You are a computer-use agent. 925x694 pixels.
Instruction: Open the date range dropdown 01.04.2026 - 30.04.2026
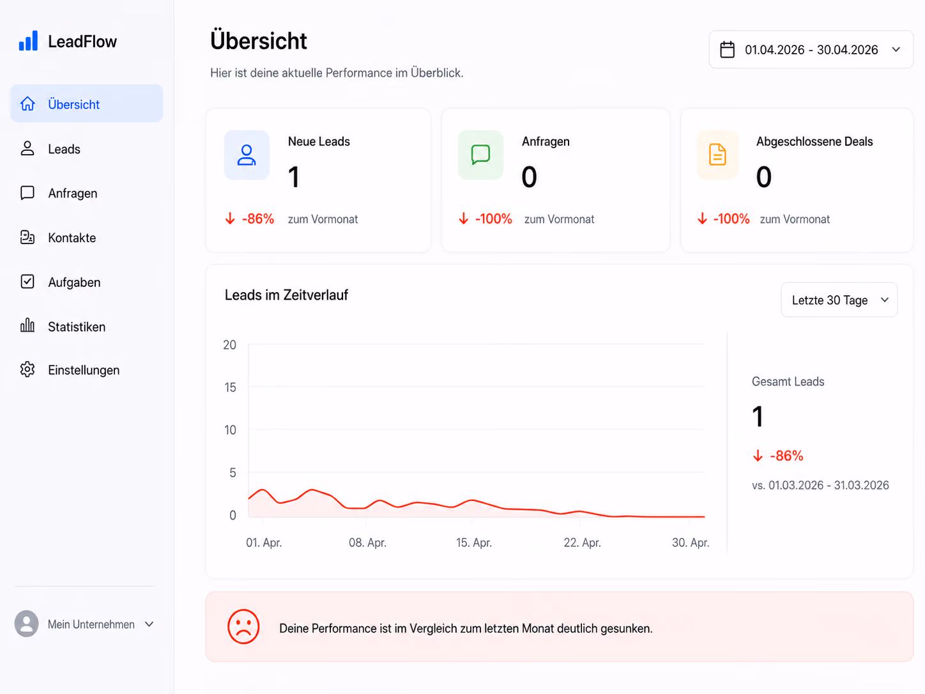pyautogui.click(x=811, y=50)
